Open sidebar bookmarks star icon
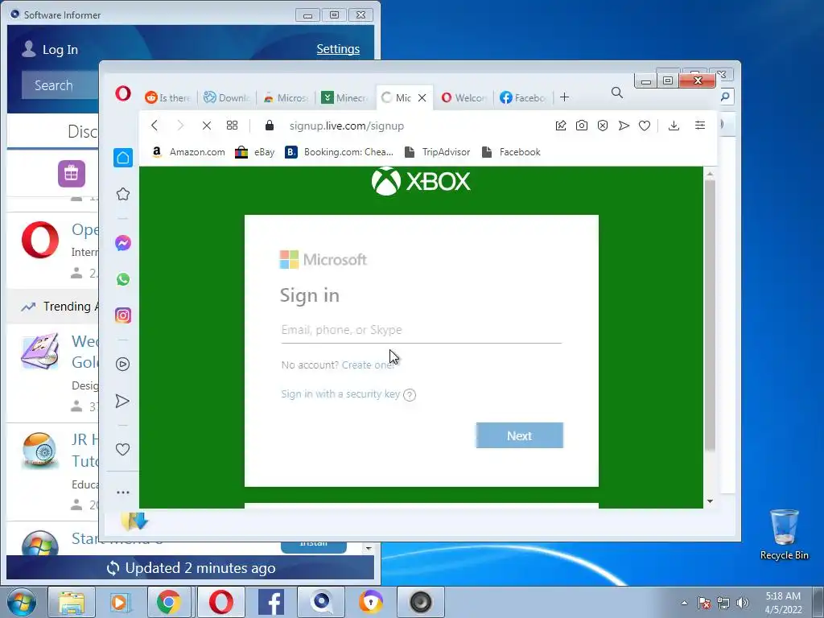824x618 pixels. point(123,194)
